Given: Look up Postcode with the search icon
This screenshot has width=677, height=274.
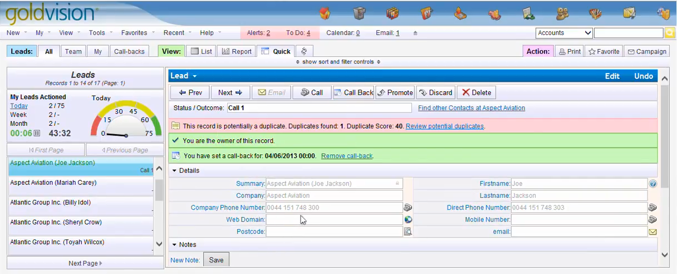Looking at the screenshot, I should (x=408, y=232).
